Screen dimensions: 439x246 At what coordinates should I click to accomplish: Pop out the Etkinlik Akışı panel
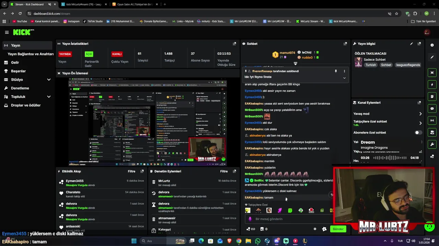142,171
